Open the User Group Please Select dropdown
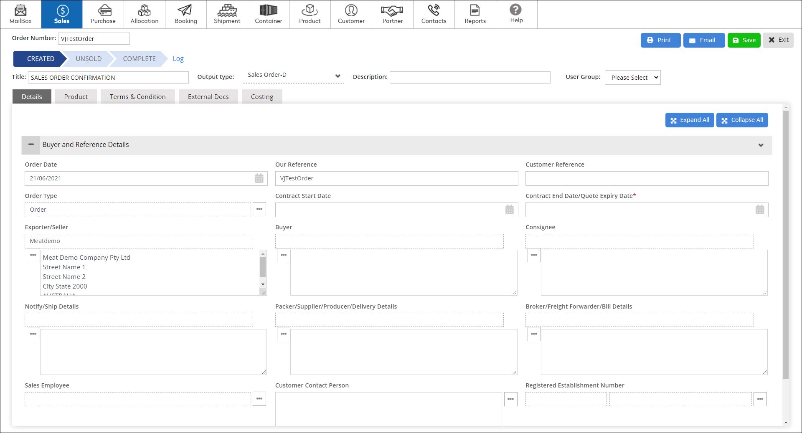The image size is (802, 433). (x=632, y=77)
